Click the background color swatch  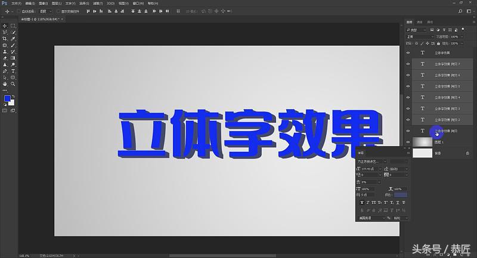[12, 103]
